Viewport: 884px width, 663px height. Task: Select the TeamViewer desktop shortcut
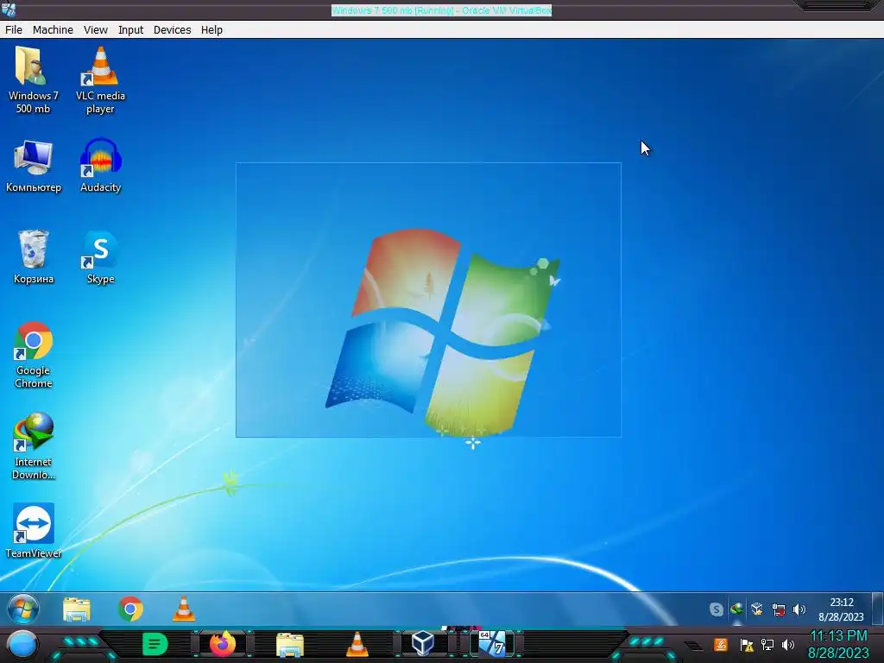34,531
